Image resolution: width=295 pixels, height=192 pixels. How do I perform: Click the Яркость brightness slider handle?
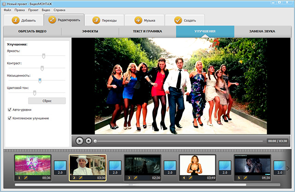click(43, 56)
